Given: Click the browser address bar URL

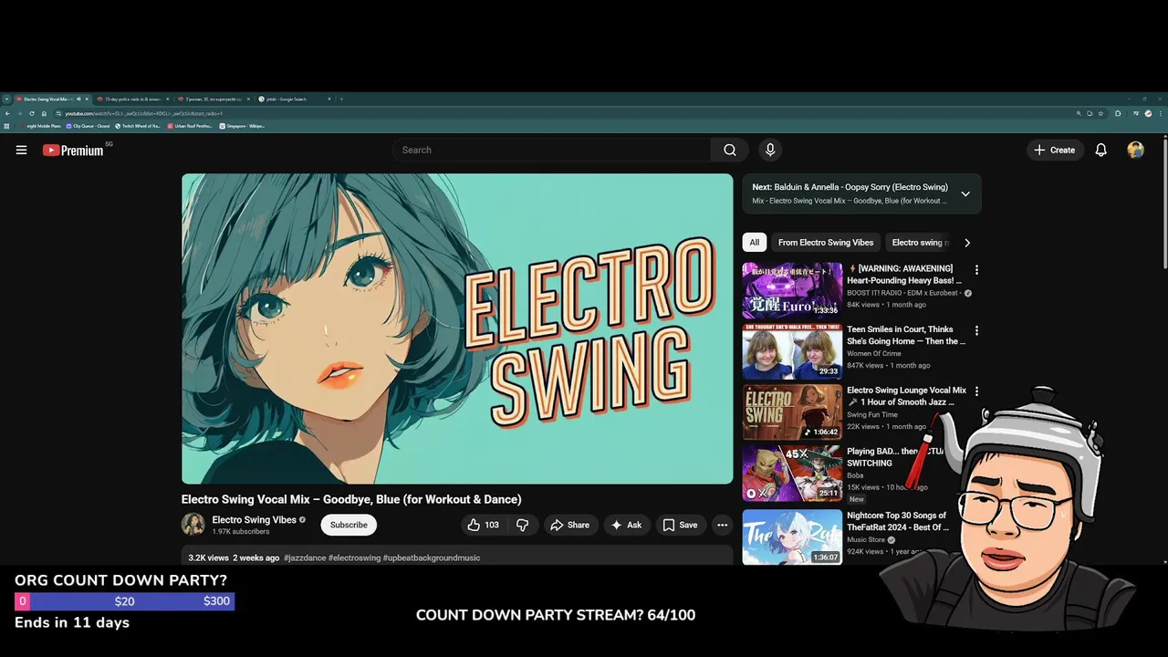Looking at the screenshot, I should (x=143, y=113).
